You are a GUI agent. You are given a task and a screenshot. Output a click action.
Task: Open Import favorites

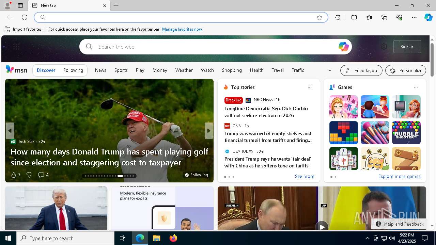coord(23,29)
